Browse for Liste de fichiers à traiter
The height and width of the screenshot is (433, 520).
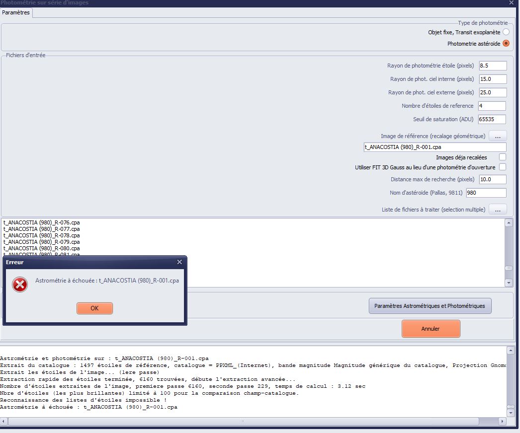tap(498, 210)
